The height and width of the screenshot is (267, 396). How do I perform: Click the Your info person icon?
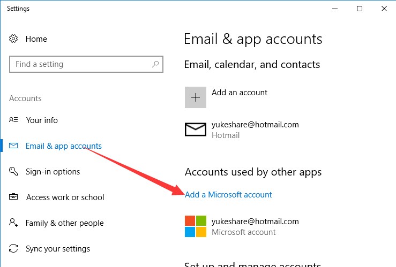coord(13,120)
